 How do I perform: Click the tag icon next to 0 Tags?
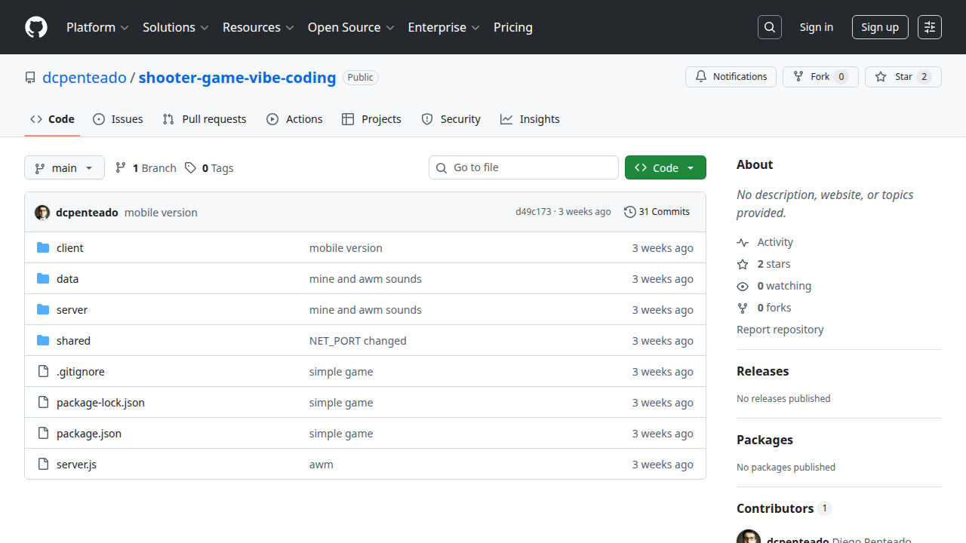click(191, 168)
